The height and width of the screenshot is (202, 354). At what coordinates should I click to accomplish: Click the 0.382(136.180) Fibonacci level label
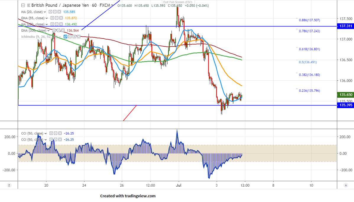[x=309, y=75]
